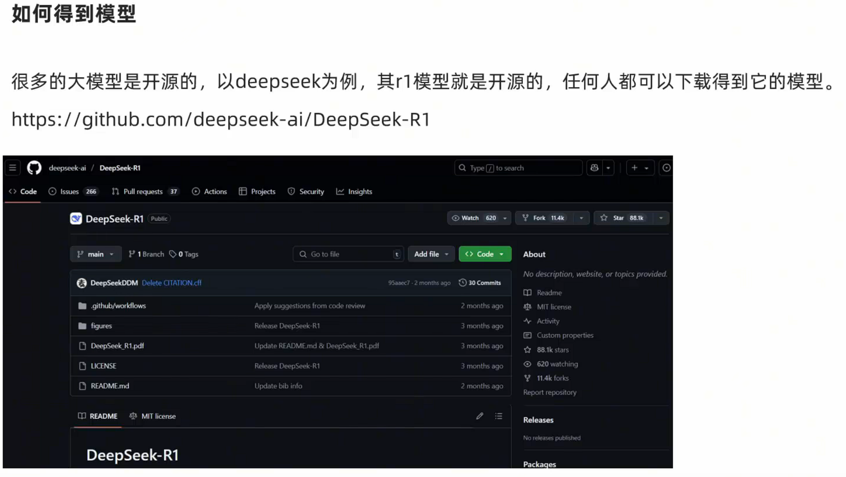
Task: Switch to the Issues tab
Action: (69, 192)
